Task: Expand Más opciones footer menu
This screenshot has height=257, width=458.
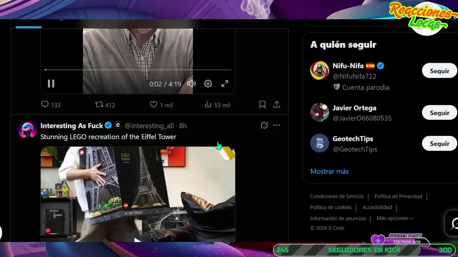Action: point(395,218)
